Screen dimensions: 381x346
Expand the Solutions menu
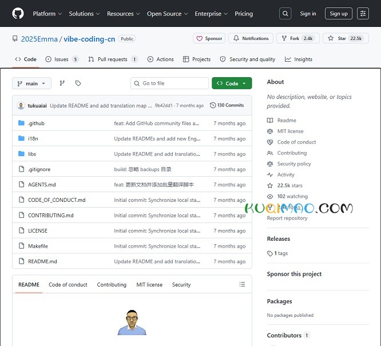pos(84,14)
